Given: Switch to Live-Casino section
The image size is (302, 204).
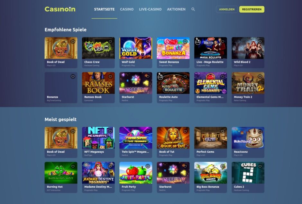Looking at the screenshot, I should [x=150, y=9].
